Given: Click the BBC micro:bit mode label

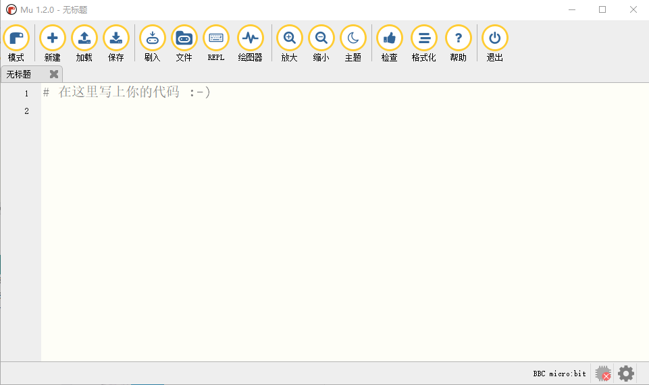Looking at the screenshot, I should pos(559,374).
